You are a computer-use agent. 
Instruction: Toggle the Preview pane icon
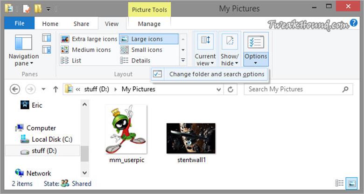pyautogui.click(x=46, y=38)
